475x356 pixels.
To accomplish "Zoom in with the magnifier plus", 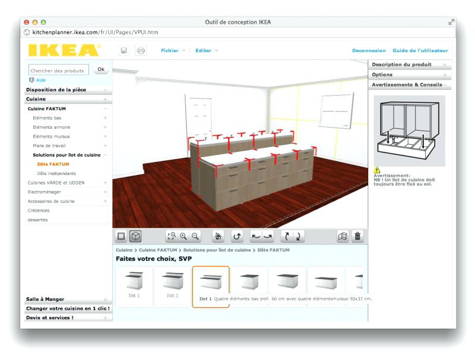I will tap(183, 236).
